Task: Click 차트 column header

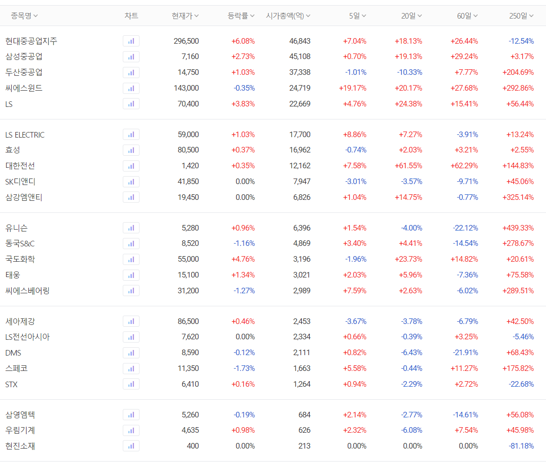Action: 131,16
